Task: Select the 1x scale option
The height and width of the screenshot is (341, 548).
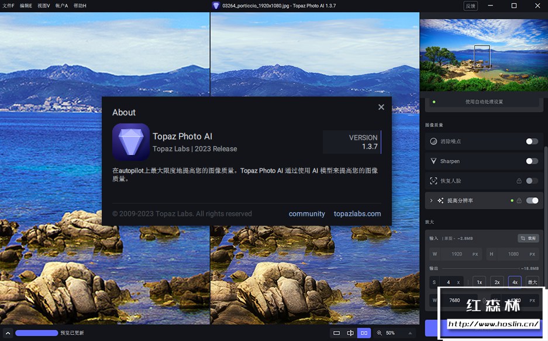Action: pos(479,283)
